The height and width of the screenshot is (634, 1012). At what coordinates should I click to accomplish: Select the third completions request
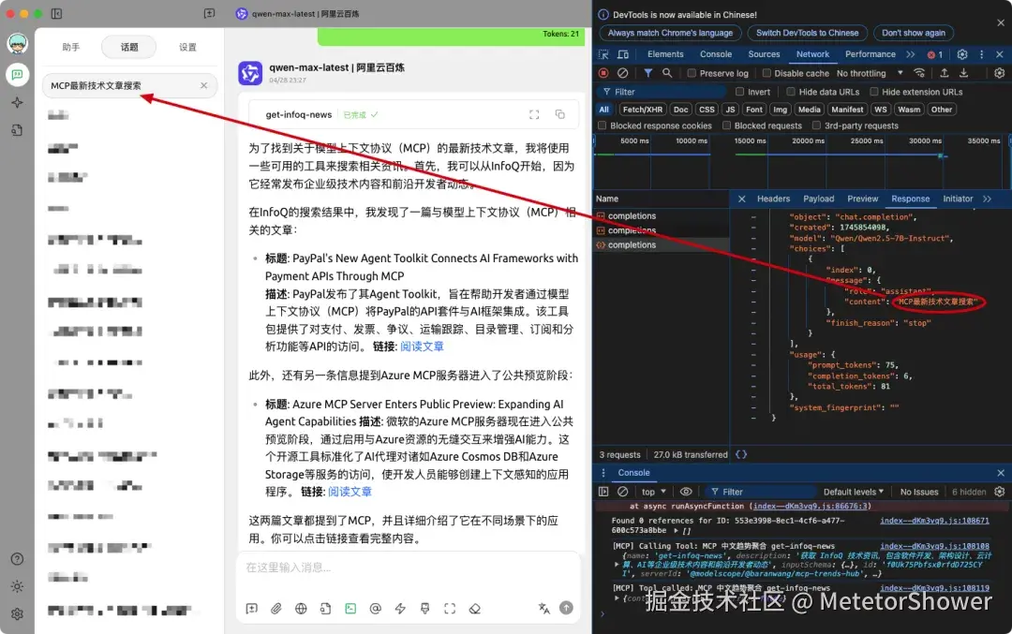tap(661, 245)
